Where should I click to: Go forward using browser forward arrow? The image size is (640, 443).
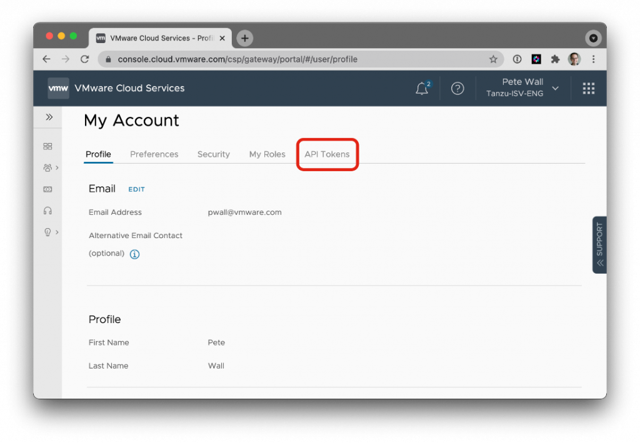65,59
